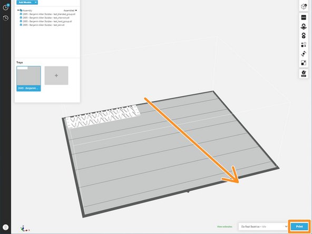Select the 2695 tray thumbnail
312x234 pixels.
point(28,79)
